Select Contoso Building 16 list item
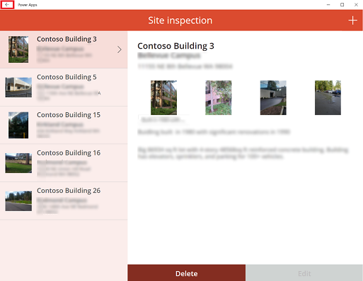 (64, 163)
